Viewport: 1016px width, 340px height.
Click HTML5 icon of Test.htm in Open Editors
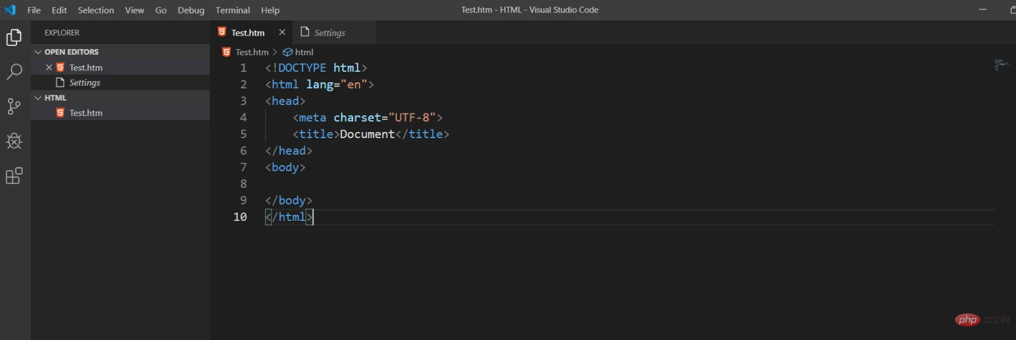click(x=60, y=68)
